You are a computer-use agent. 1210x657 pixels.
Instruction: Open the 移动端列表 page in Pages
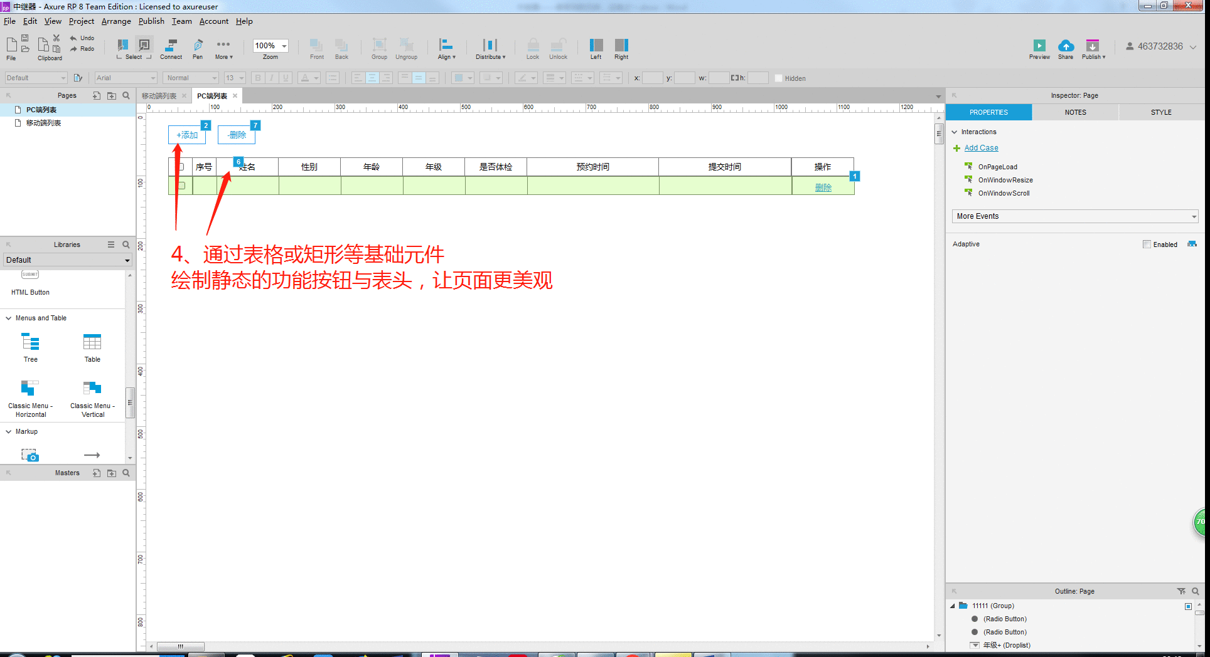tap(43, 123)
